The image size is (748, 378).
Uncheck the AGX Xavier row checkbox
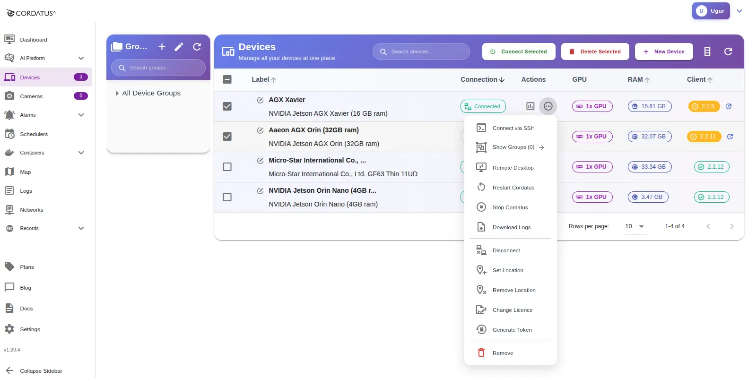click(227, 106)
